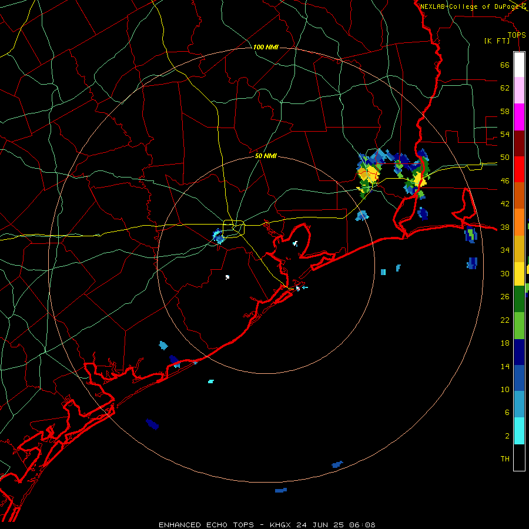This screenshot has width=529, height=529.
Task: Click the 2 value on legend
Action: pyautogui.click(x=507, y=436)
